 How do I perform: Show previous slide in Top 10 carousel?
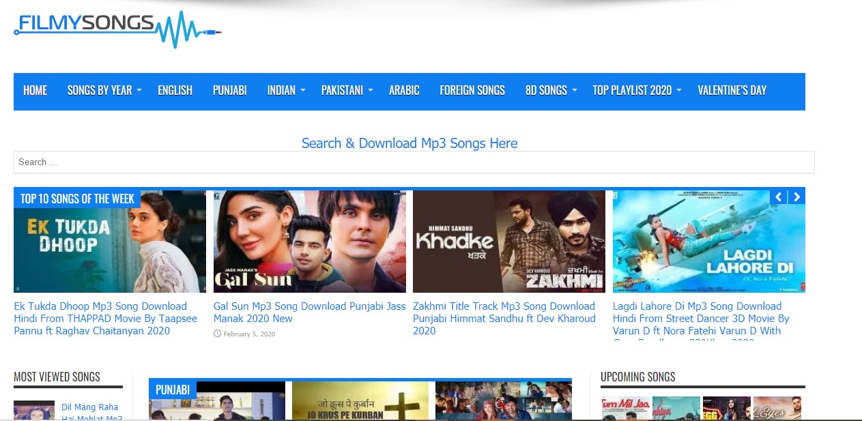pos(779,197)
